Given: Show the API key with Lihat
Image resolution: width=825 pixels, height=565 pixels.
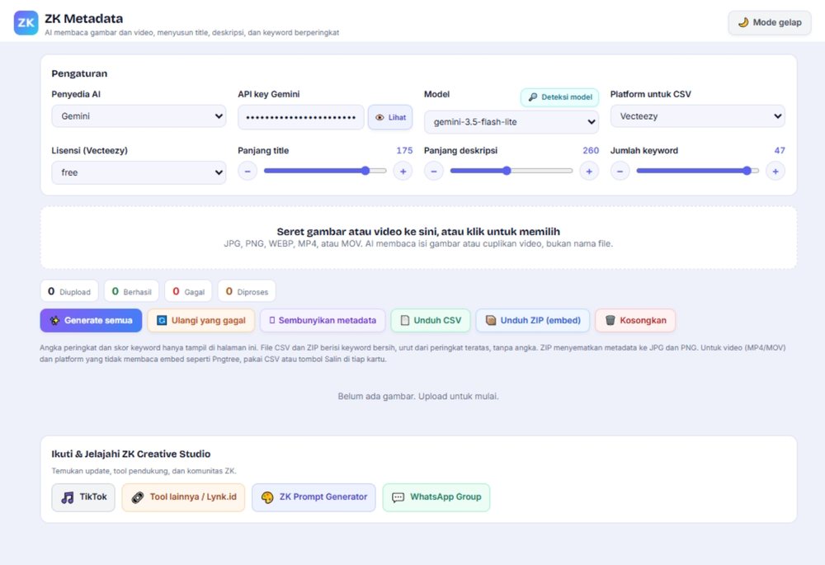Looking at the screenshot, I should [x=390, y=117].
